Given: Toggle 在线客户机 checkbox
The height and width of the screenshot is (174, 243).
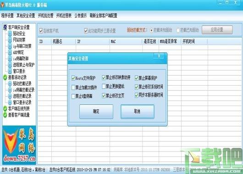Looking at the screenshot, I should click(41, 31).
